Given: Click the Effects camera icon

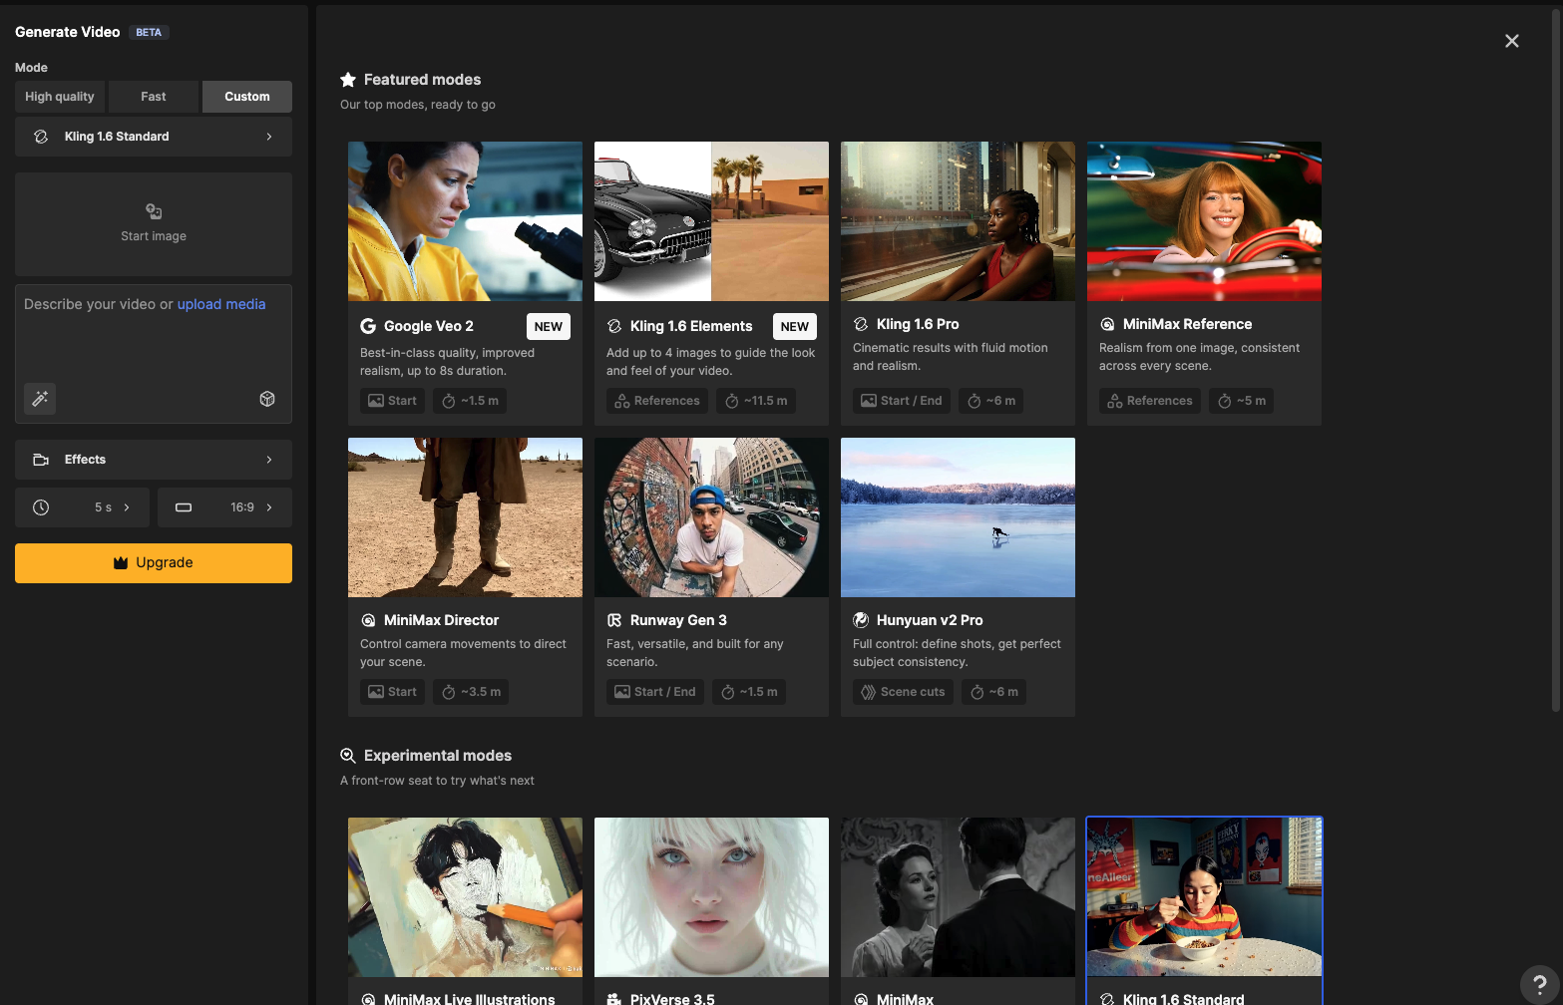Looking at the screenshot, I should (41, 460).
